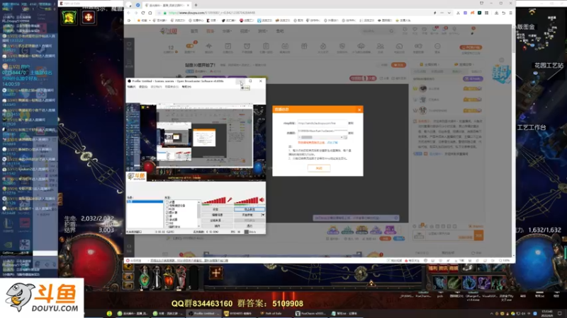Open the two-people icon in the streamer toolbar
The image size is (567, 318).
point(380,46)
